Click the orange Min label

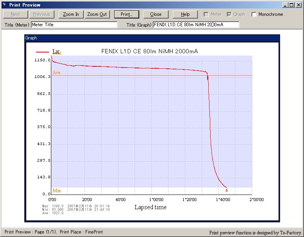pyautogui.click(x=57, y=191)
